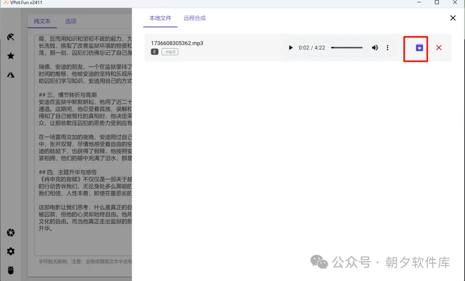Open the 选项 tab
This screenshot has height=281, width=465.
pos(70,21)
